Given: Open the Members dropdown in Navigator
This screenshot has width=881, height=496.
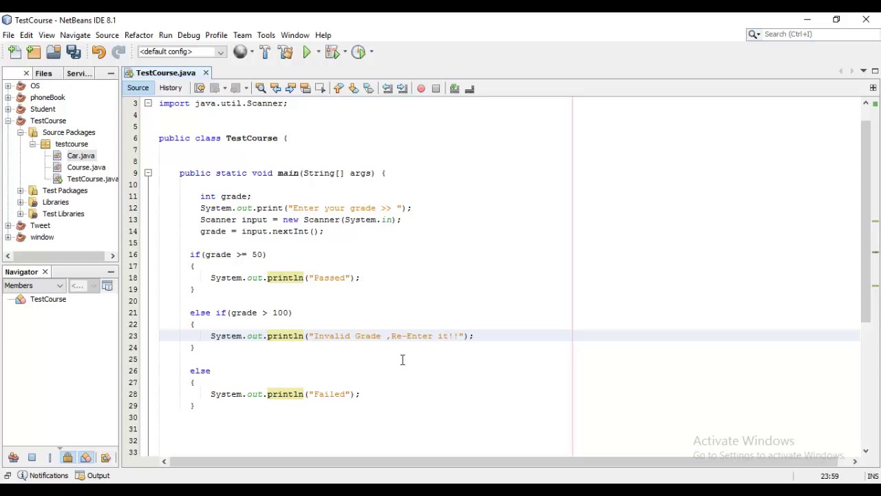Looking at the screenshot, I should pyautogui.click(x=34, y=286).
